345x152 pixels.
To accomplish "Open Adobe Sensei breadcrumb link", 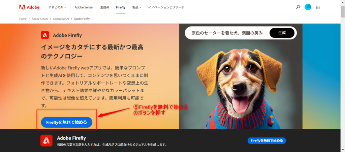I will point(40,19).
